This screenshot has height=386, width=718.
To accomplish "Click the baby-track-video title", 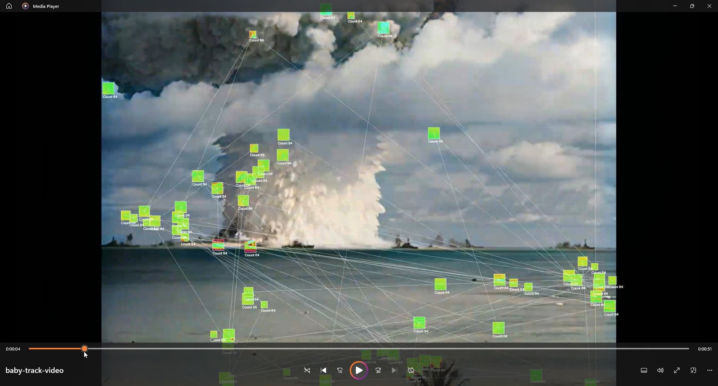I will (35, 370).
